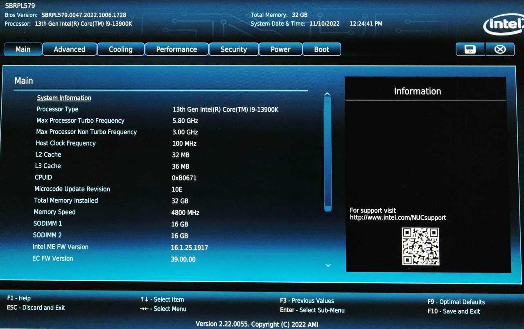
Task: Click the 0xB0671 CPUID value
Action: point(184,178)
